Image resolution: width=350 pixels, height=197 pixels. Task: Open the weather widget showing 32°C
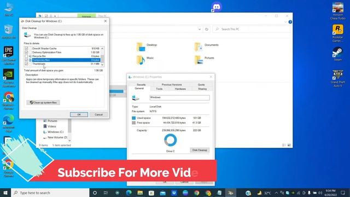tap(265, 193)
